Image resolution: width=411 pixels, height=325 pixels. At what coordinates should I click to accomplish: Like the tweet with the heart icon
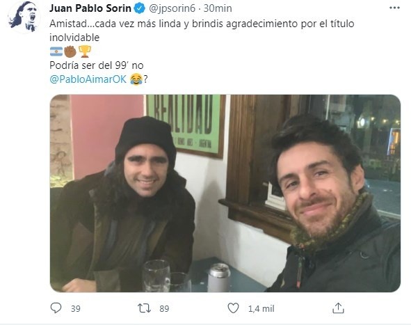(233, 308)
